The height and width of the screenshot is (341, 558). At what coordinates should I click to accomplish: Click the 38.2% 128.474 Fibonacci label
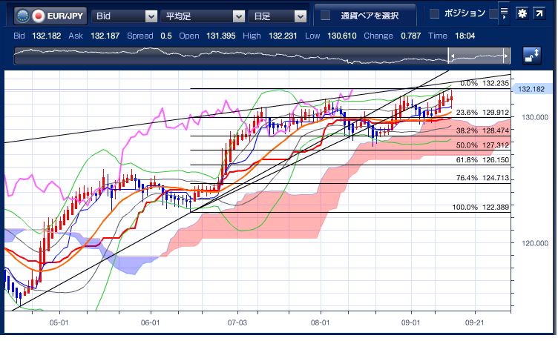(482, 130)
